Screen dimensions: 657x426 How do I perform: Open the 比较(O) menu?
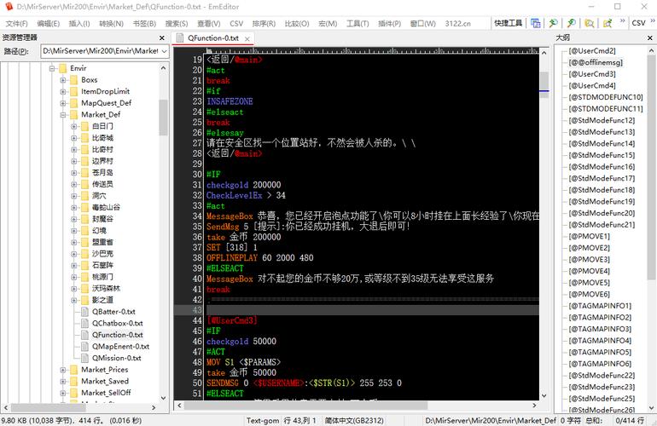point(297,24)
